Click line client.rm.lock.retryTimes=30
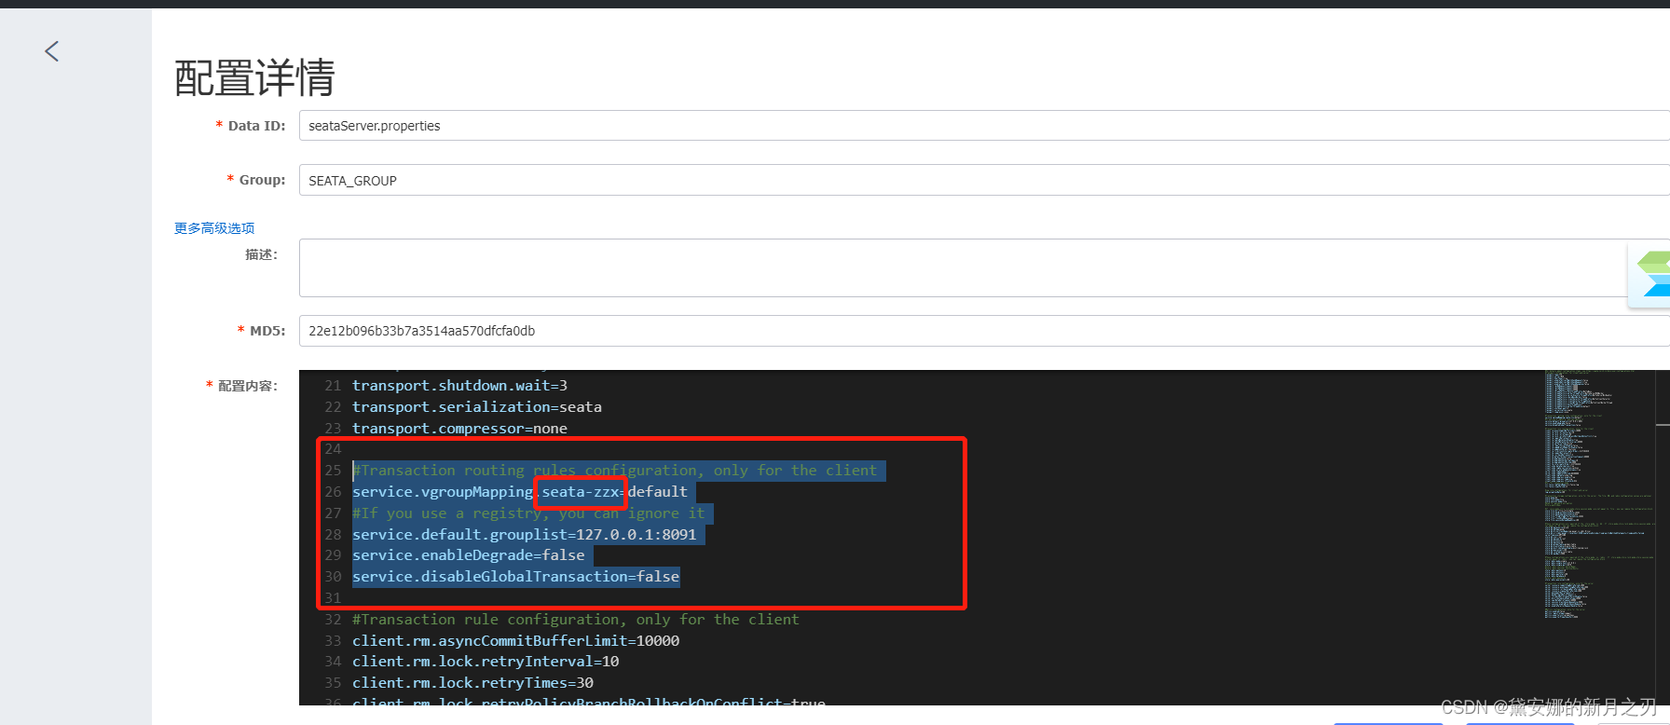 click(x=472, y=683)
